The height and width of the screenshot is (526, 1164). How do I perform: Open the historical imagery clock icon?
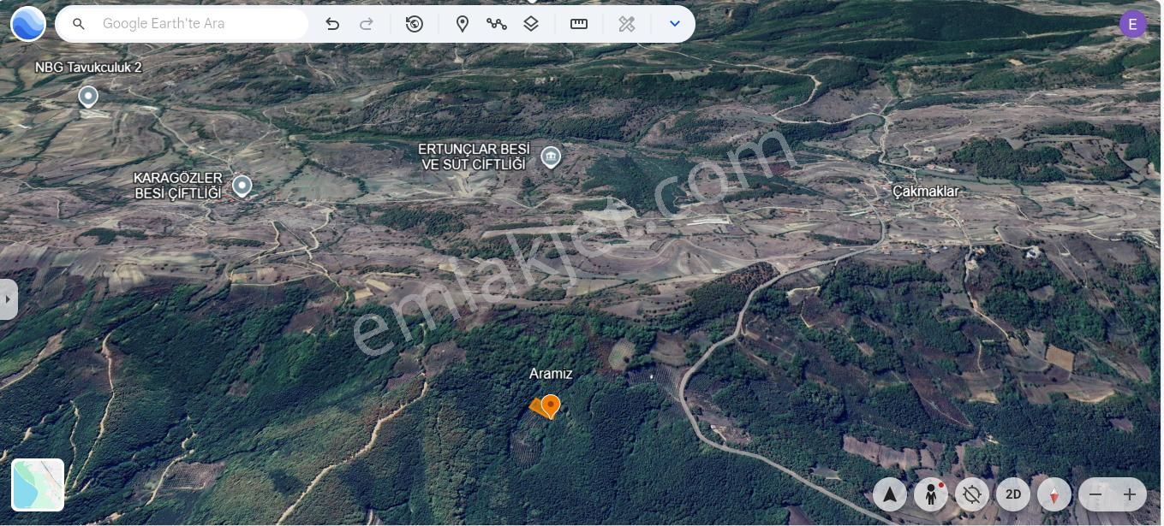(x=414, y=23)
